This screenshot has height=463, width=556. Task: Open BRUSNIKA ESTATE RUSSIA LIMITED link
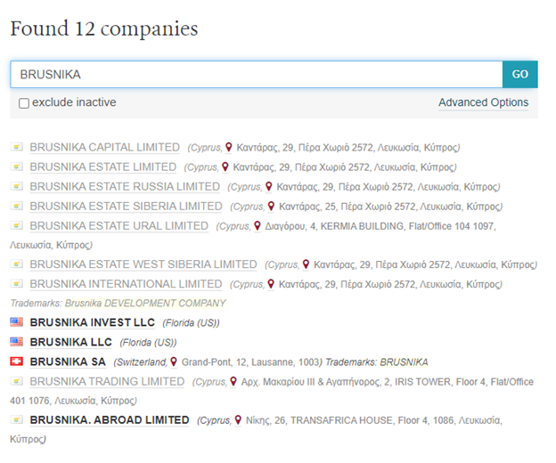(x=124, y=187)
